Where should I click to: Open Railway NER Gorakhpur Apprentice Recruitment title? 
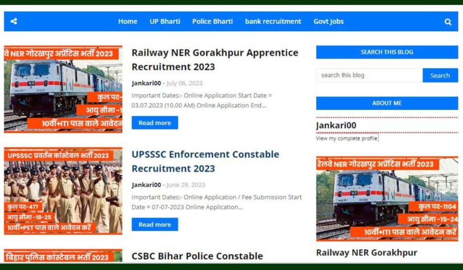point(215,60)
